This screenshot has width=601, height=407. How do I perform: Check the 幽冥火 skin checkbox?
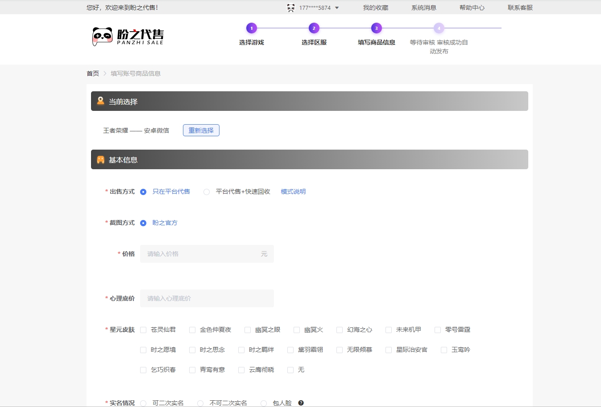297,330
